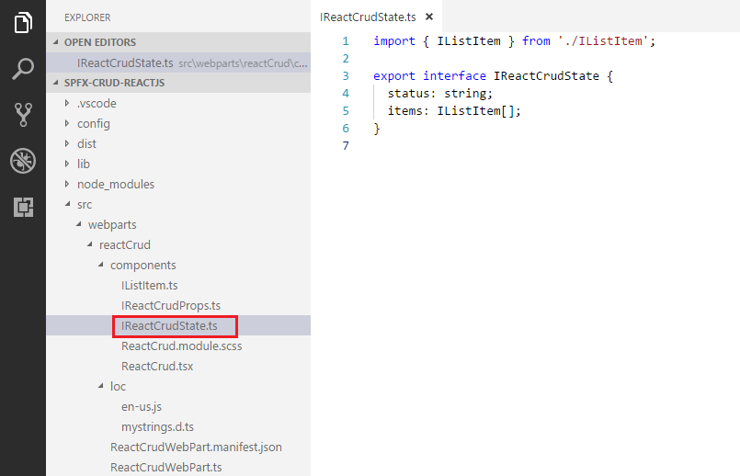Expand the config folder
This screenshot has width=740, height=476.
tap(93, 123)
